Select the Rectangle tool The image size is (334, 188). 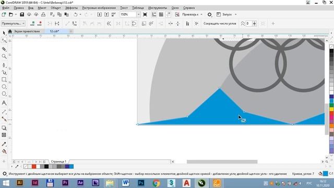point(4,79)
